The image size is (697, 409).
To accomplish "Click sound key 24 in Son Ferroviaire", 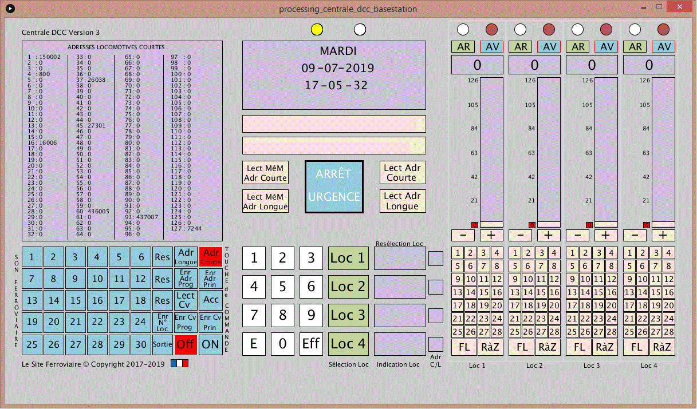I will (x=141, y=322).
